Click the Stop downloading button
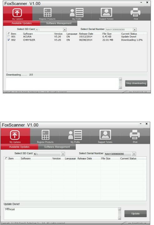Screen dimensions: 154x225 click(x=136, y=83)
